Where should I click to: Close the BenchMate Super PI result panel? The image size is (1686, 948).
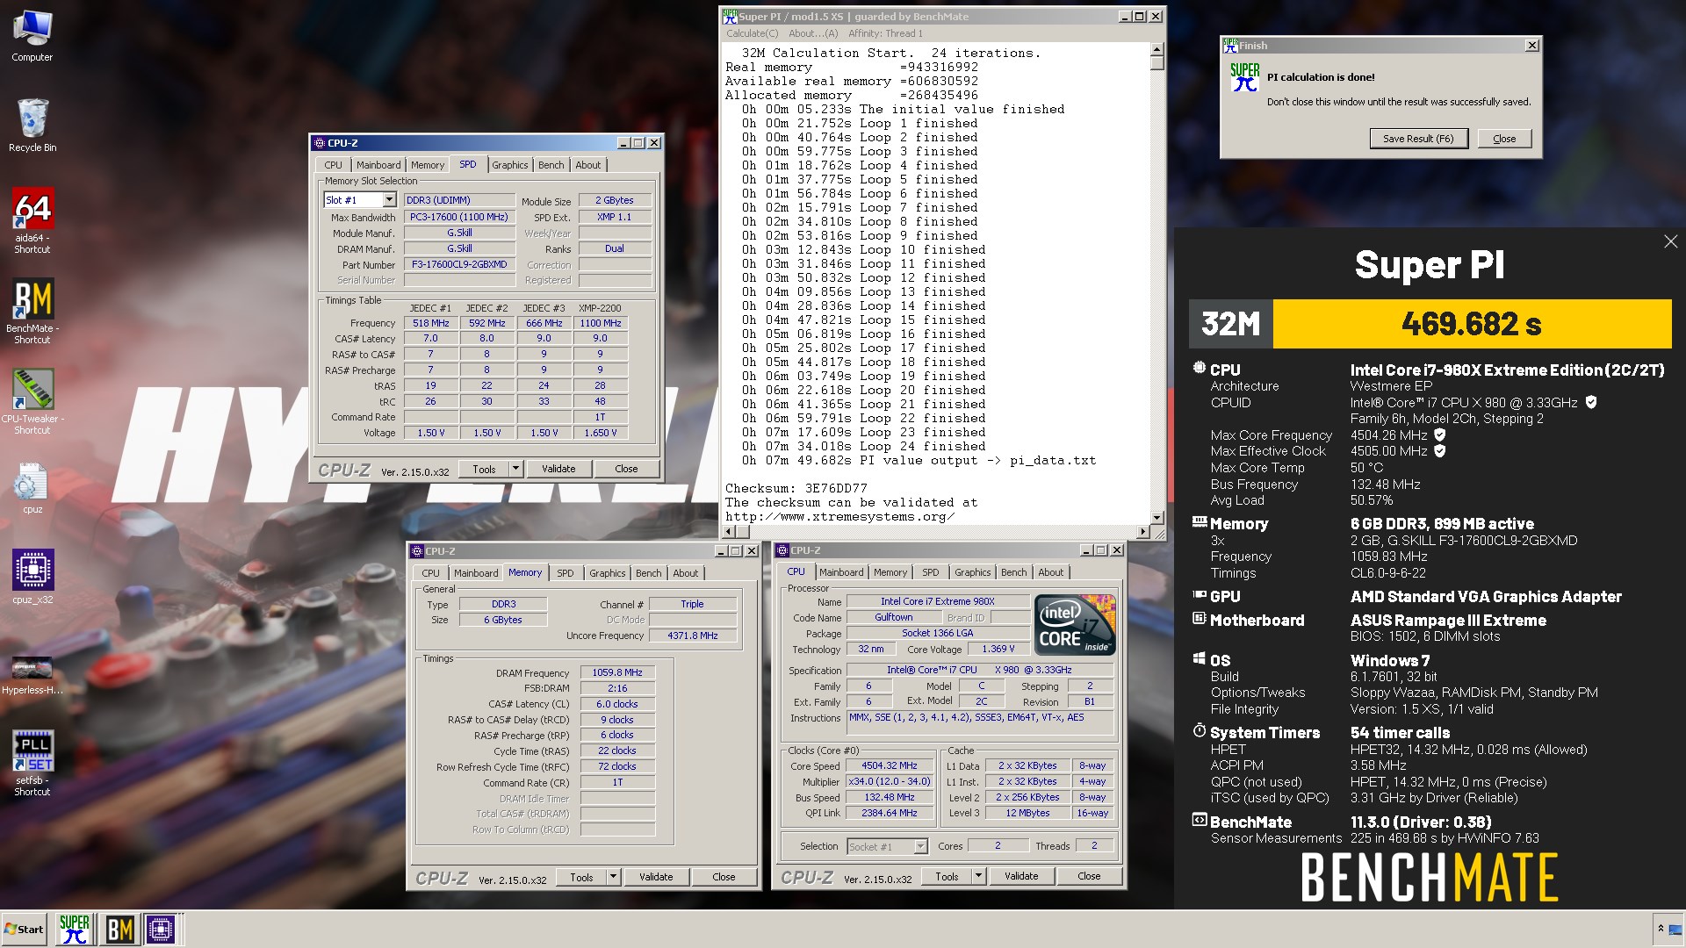(x=1670, y=241)
